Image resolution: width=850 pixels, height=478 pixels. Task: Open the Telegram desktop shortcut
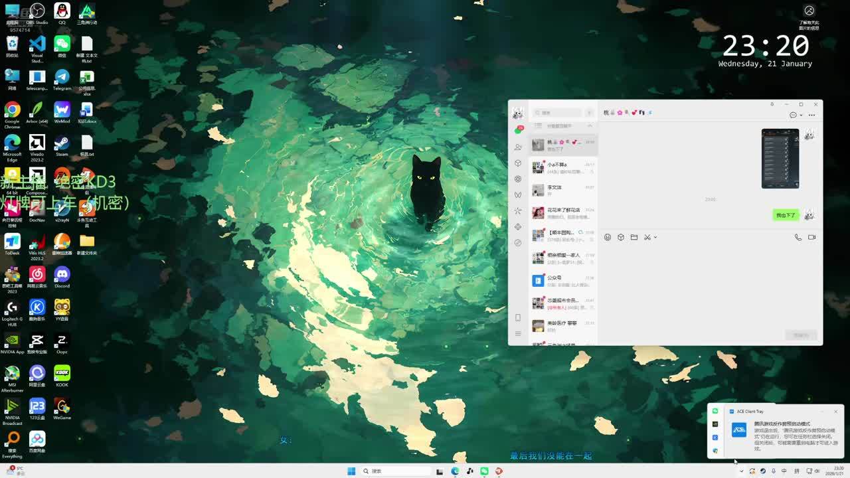point(62,80)
